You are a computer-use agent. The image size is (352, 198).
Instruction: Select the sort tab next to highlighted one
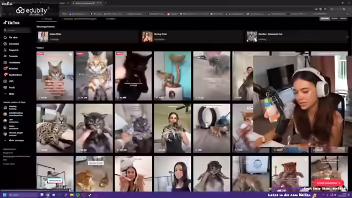(x=334, y=18)
